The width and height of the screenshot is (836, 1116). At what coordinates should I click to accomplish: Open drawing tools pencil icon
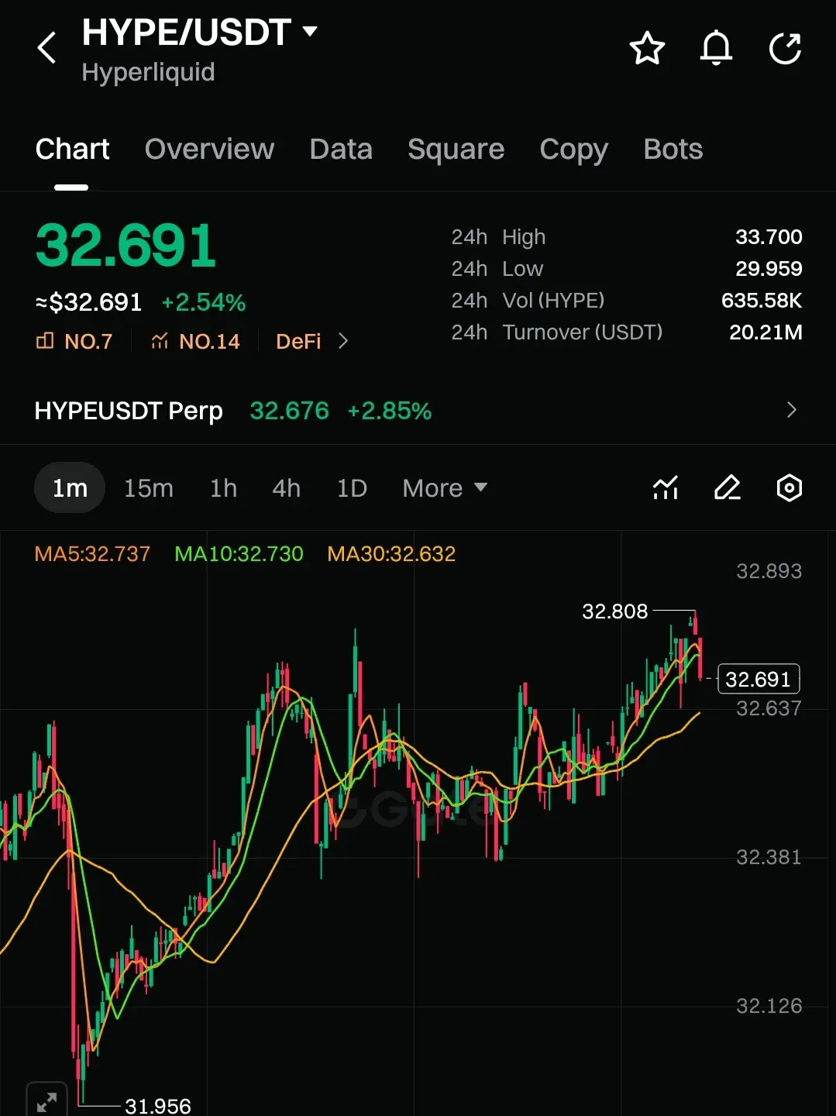click(x=727, y=488)
